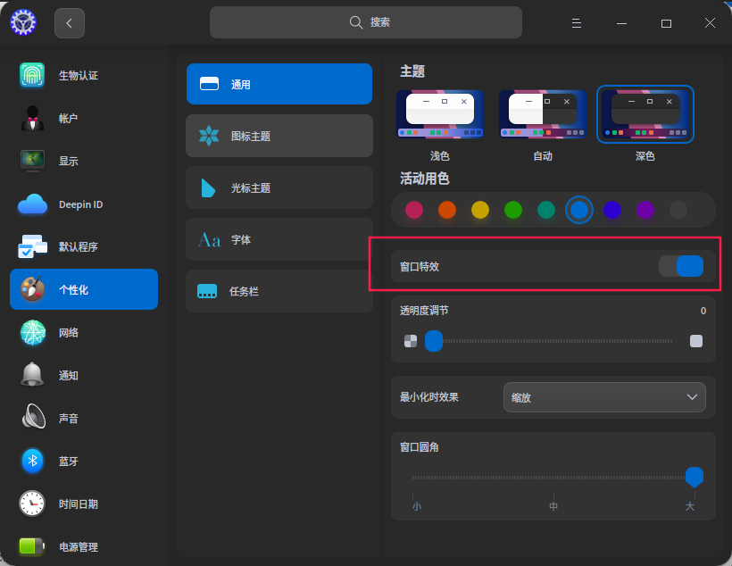Viewport: 732px width, 566px height.
Task: Switch to the 光标主题 section
Action: [x=279, y=187]
